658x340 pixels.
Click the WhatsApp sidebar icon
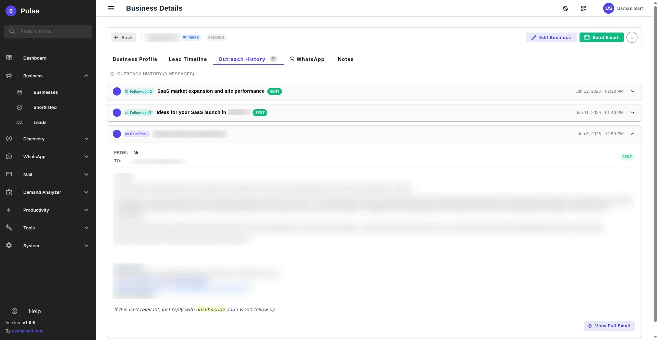(9, 156)
